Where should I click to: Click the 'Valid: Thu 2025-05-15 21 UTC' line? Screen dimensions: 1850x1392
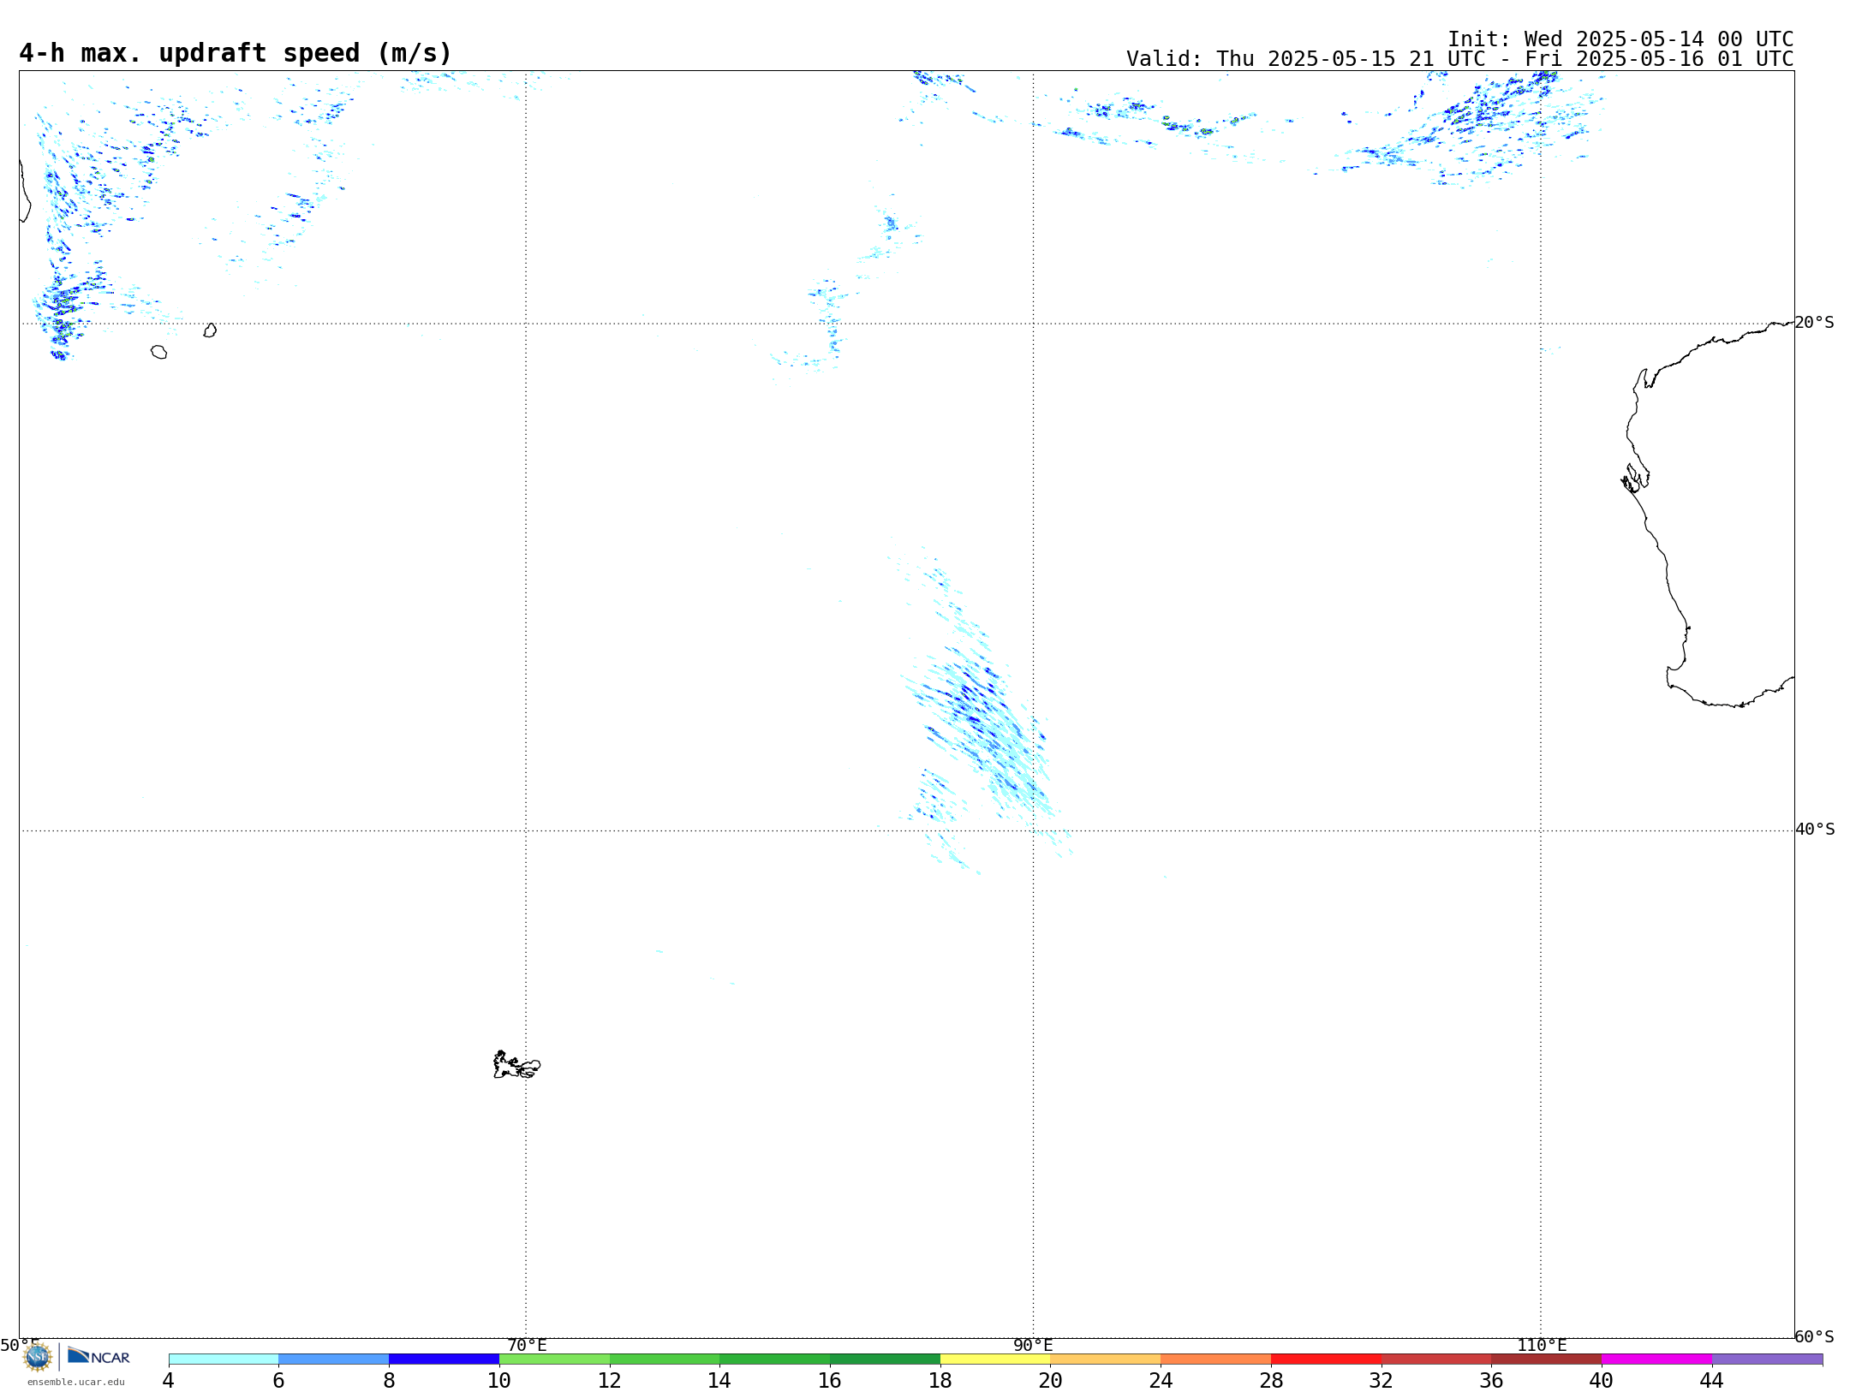(x=1459, y=59)
